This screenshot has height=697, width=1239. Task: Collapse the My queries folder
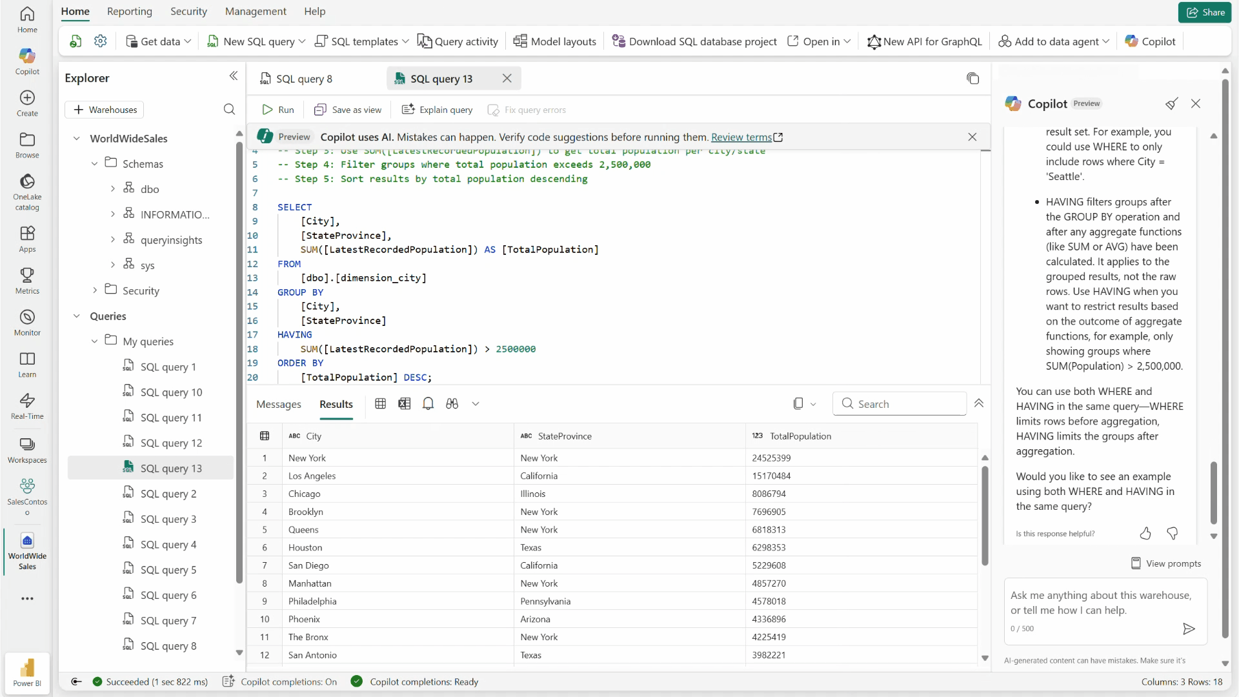click(x=95, y=341)
